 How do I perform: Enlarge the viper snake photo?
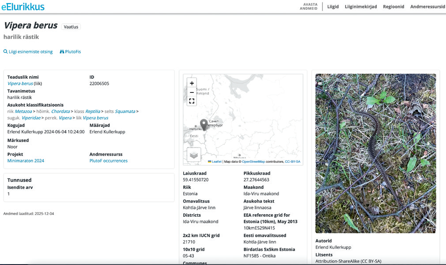[x=375, y=153]
